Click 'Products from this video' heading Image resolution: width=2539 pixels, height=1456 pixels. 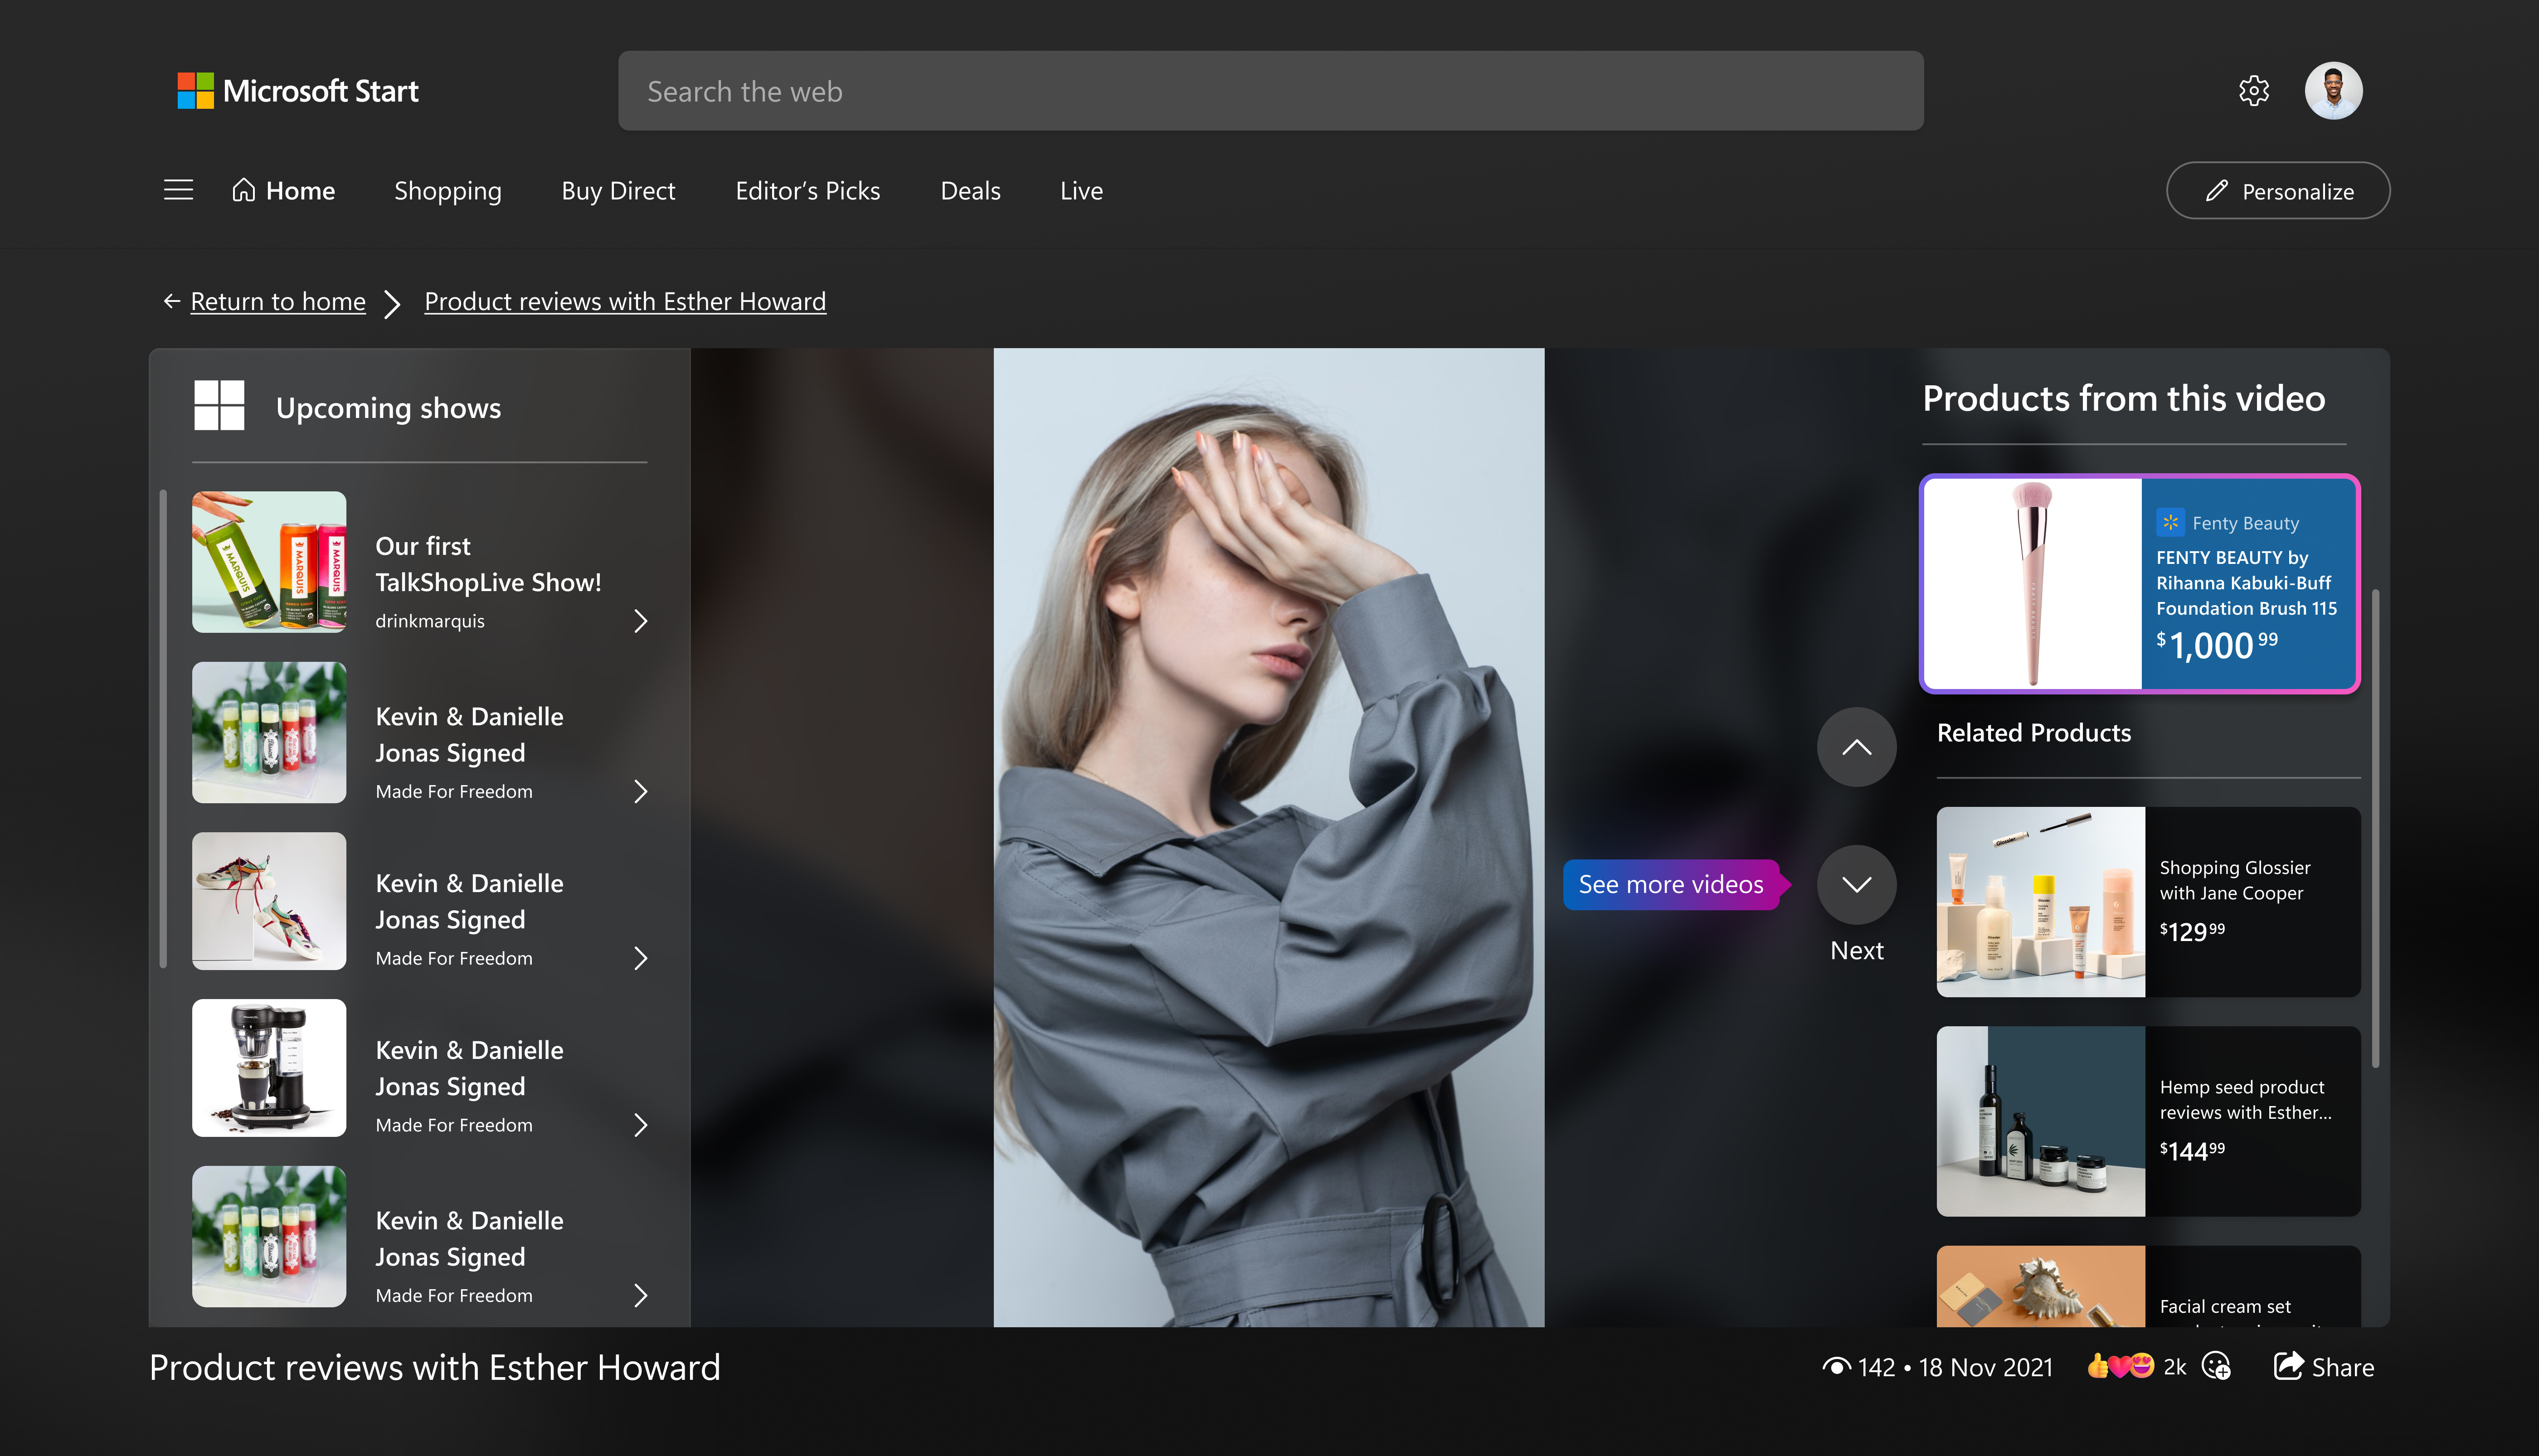pyautogui.click(x=2124, y=399)
